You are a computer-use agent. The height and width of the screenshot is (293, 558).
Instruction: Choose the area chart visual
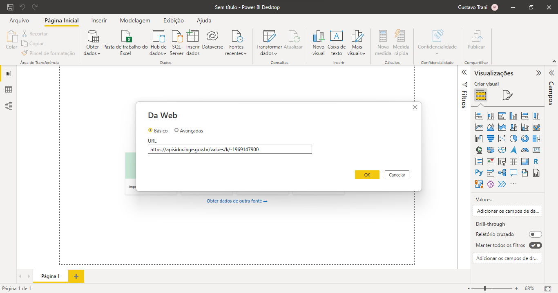(491, 127)
